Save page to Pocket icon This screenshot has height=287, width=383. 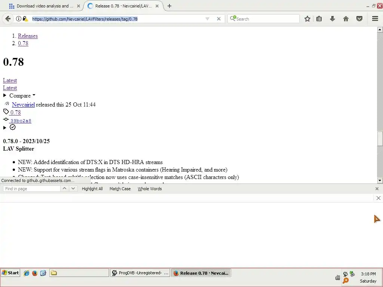coord(359,19)
